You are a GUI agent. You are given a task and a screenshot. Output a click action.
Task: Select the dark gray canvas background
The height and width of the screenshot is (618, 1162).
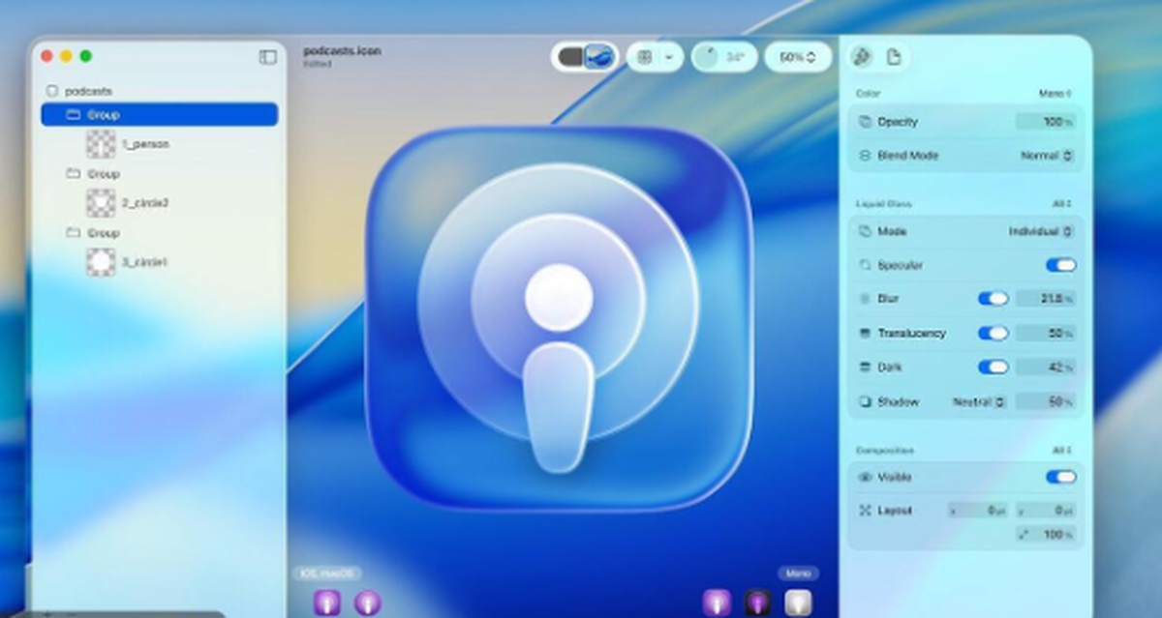tap(570, 57)
